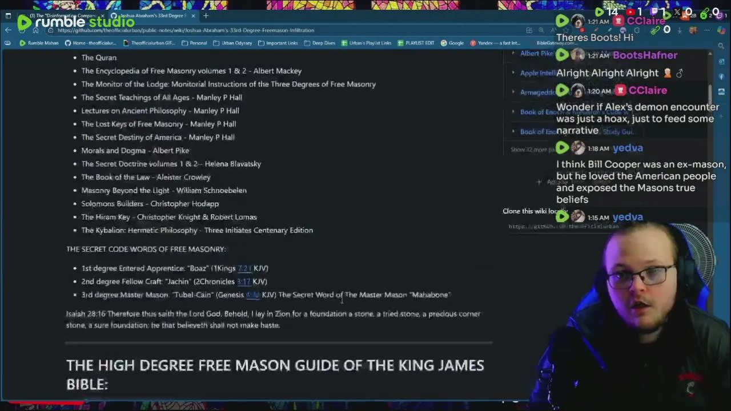Go back using the browser back arrow

click(7, 30)
